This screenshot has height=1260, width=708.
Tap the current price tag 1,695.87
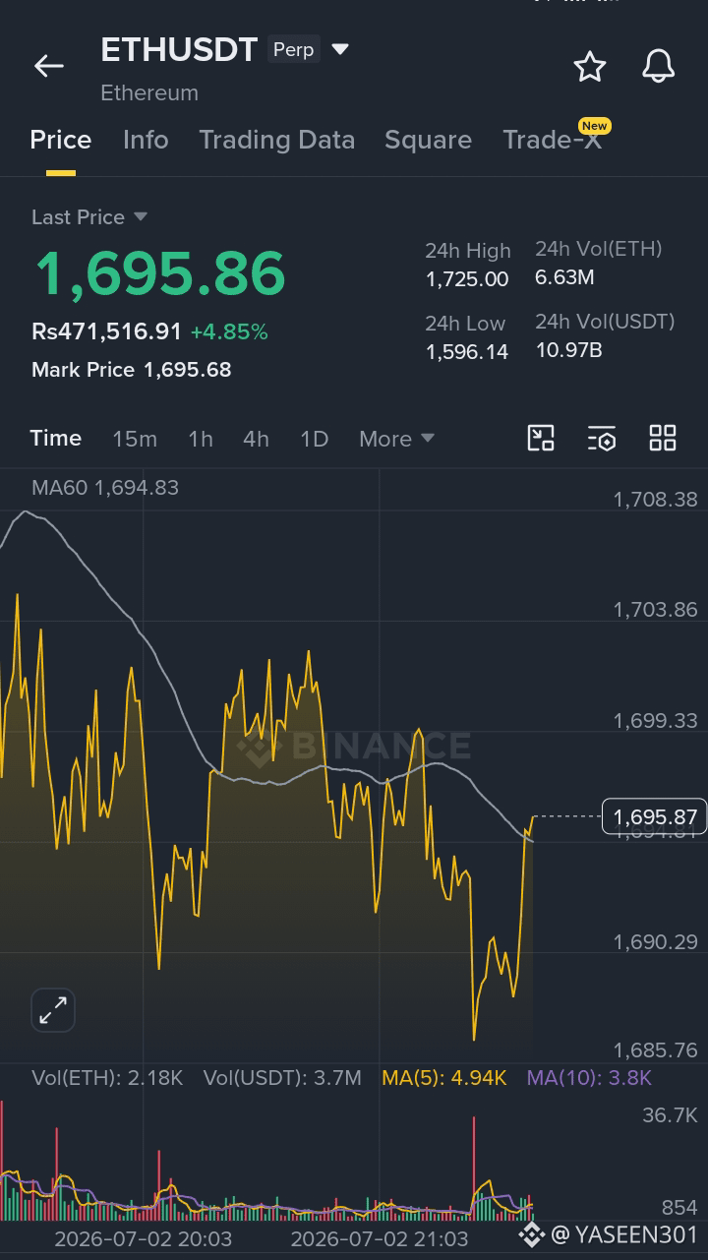pos(654,816)
